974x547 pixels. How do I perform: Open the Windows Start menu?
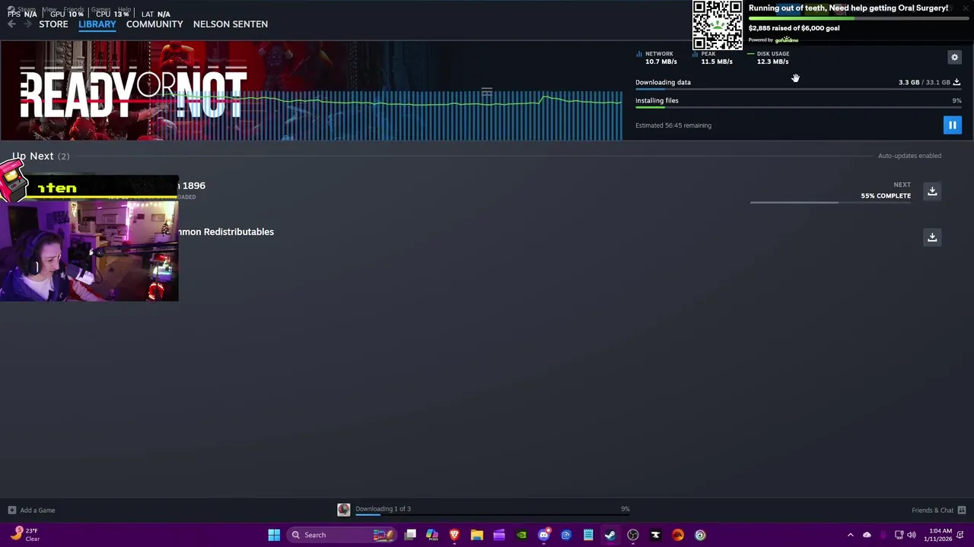click(x=274, y=535)
